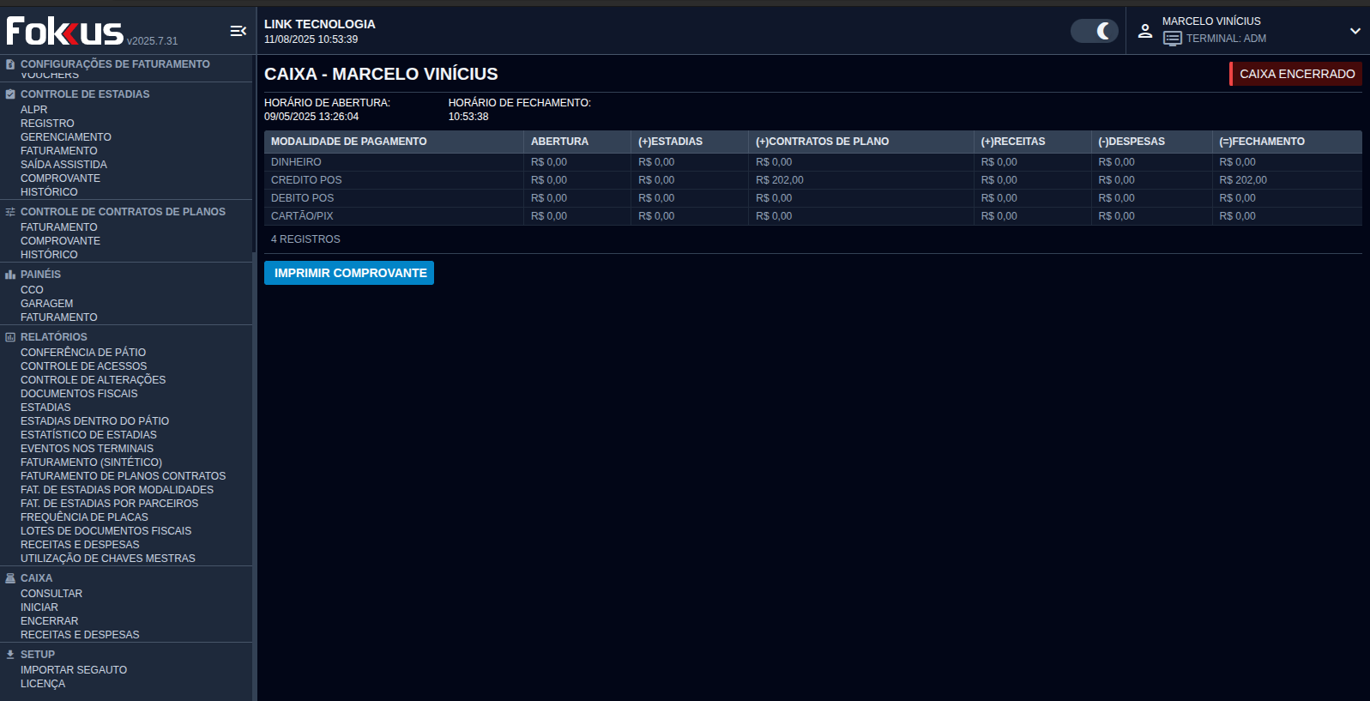The image size is (1370, 701).
Task: Open the ALPR menu item
Action: tap(34, 110)
